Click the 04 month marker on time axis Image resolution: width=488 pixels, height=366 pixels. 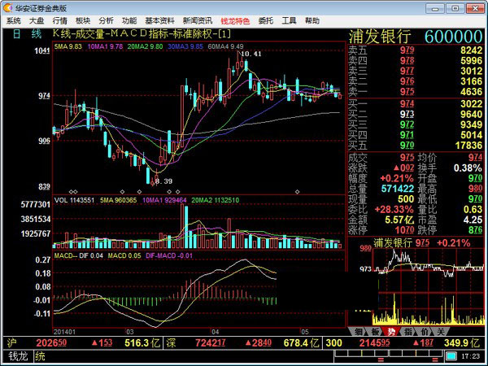point(215,332)
